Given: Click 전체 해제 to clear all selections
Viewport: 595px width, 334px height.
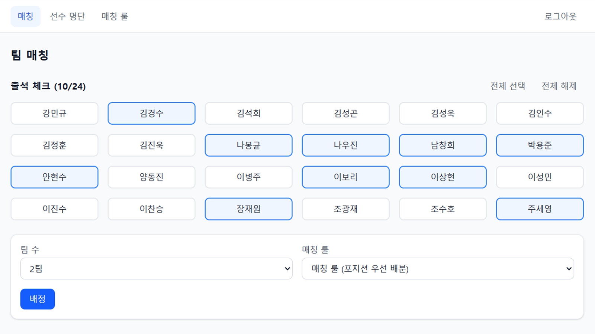Looking at the screenshot, I should point(559,86).
